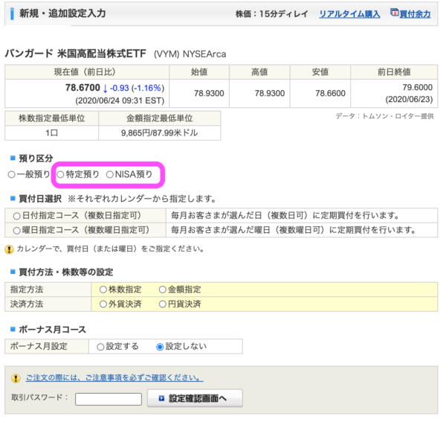Open the リアルタイム購入 link
446x425 pixels.
pos(349,14)
